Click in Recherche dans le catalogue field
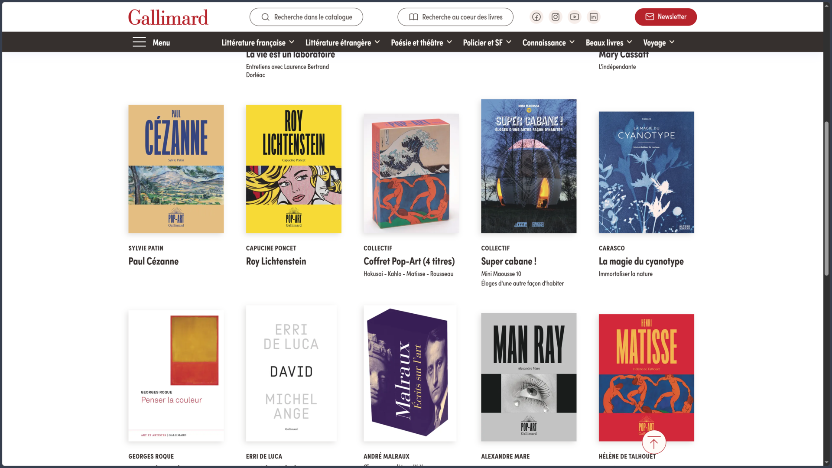 [x=306, y=17]
